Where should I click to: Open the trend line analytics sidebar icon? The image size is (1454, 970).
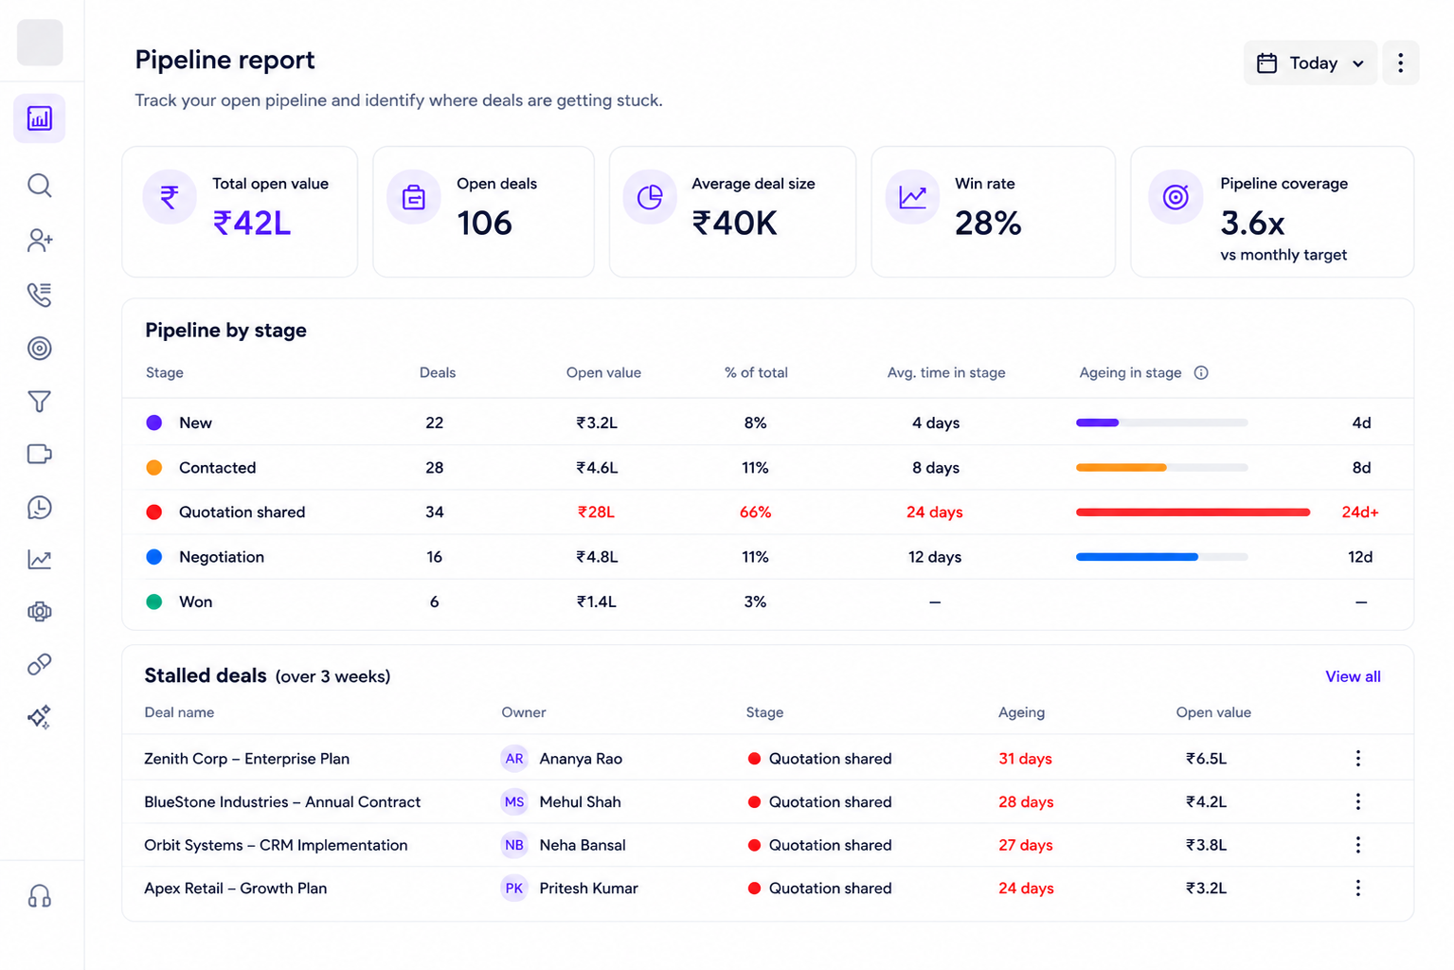(40, 560)
